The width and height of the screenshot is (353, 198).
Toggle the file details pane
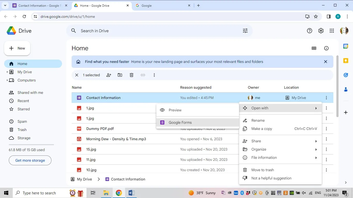point(326,48)
